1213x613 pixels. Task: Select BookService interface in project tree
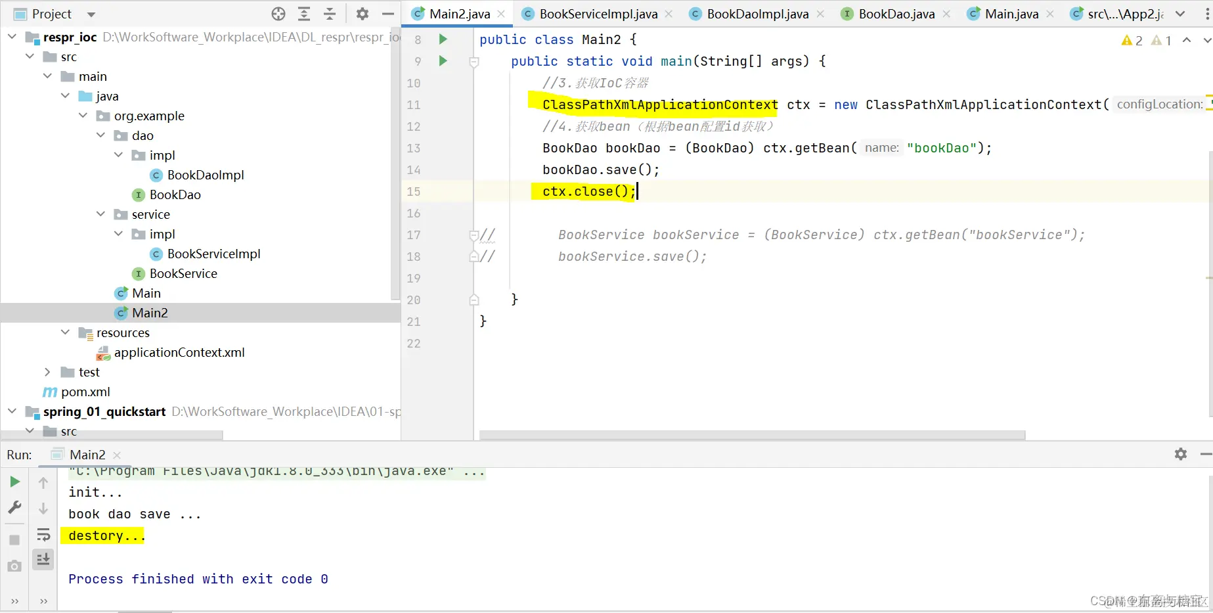click(183, 273)
